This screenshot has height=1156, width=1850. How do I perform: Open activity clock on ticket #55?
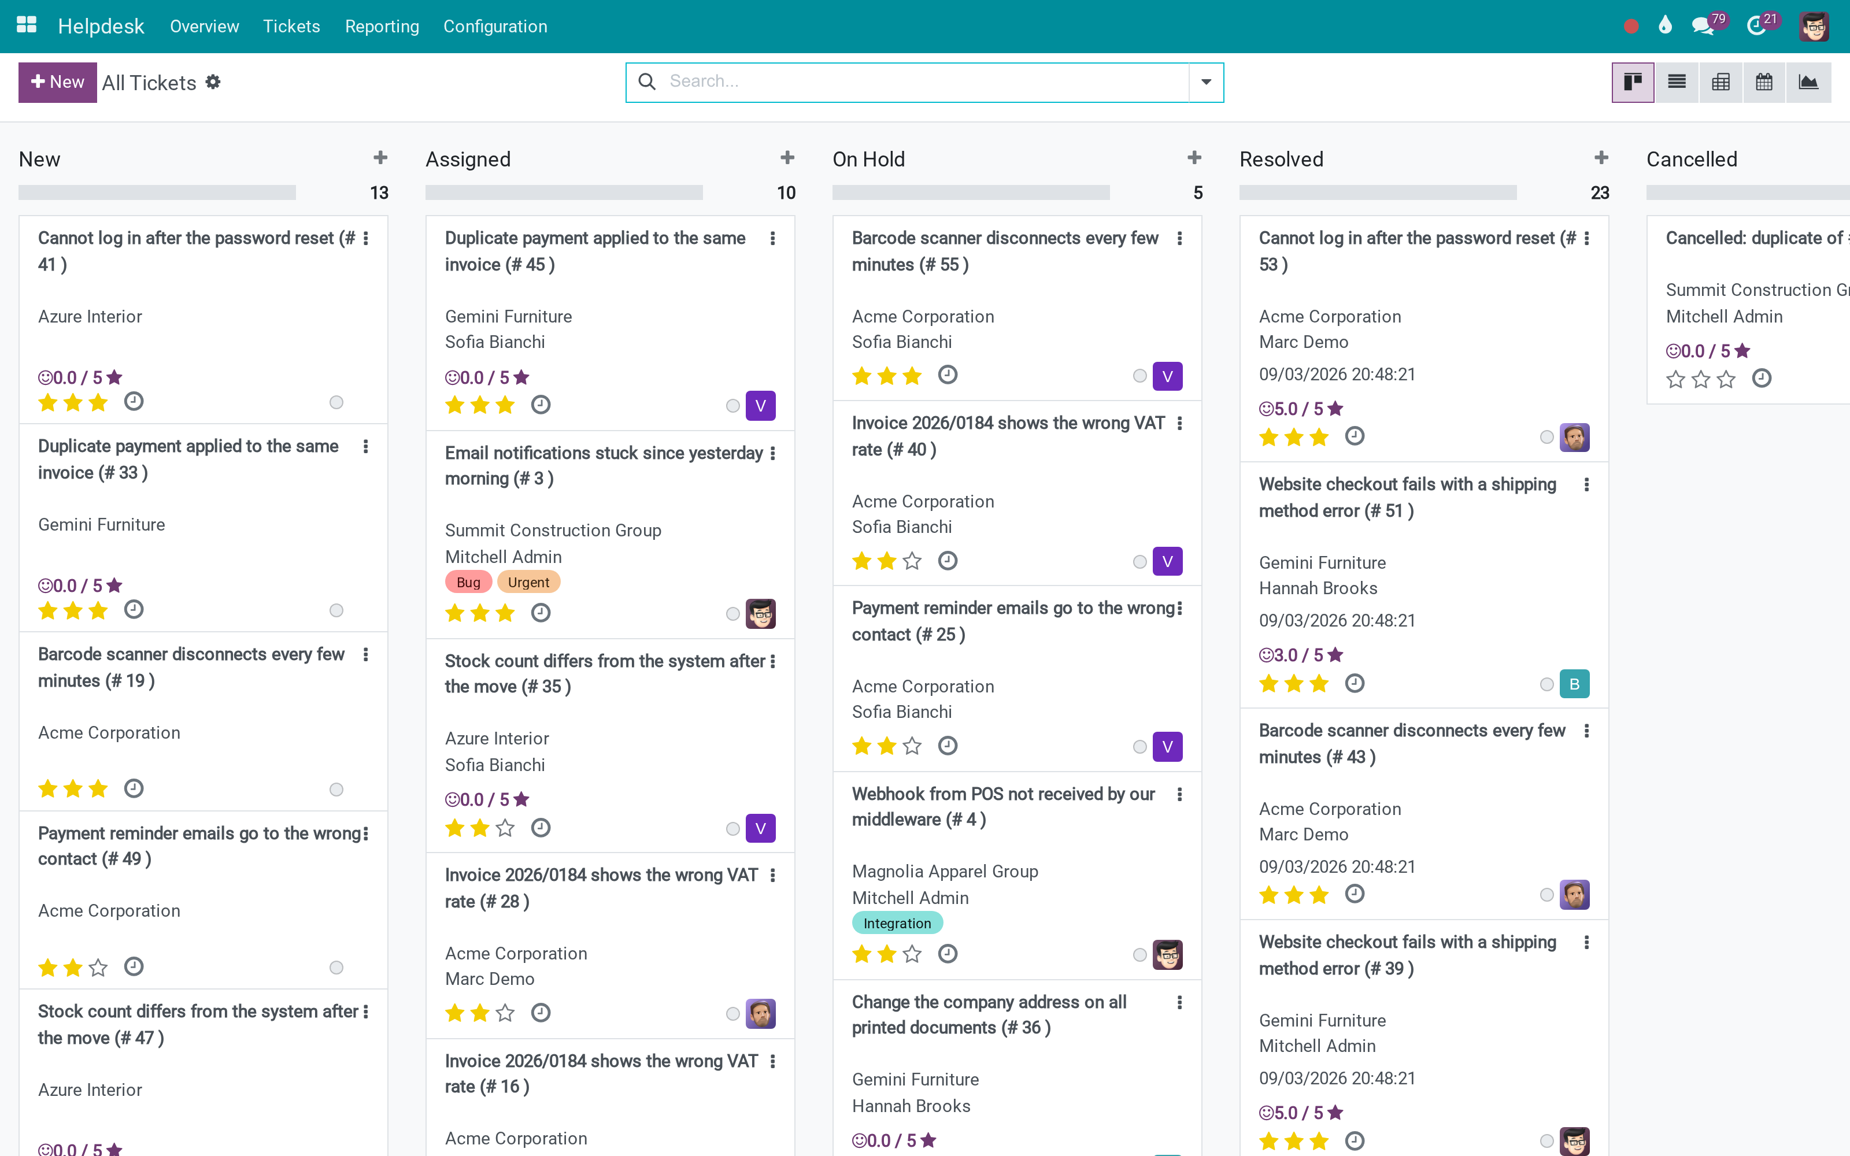pyautogui.click(x=948, y=375)
